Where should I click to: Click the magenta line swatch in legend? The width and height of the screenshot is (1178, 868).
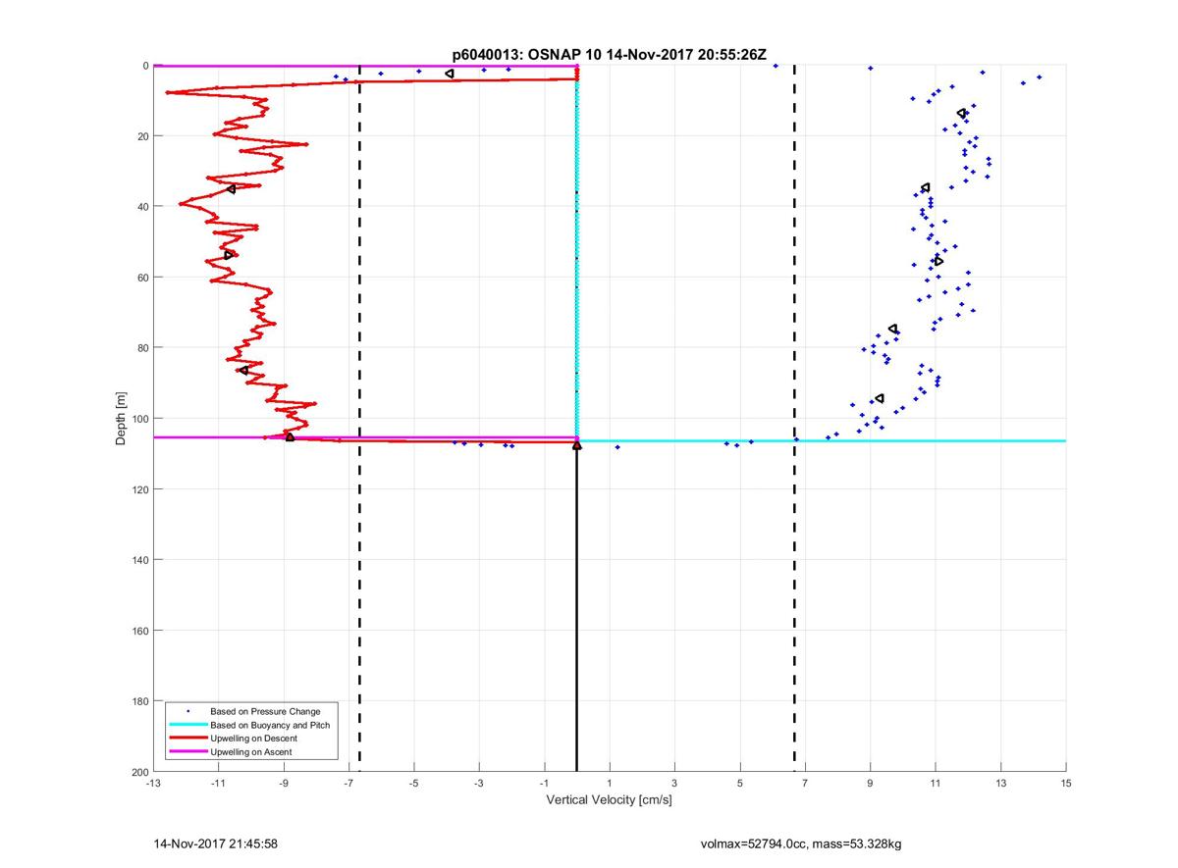[188, 751]
